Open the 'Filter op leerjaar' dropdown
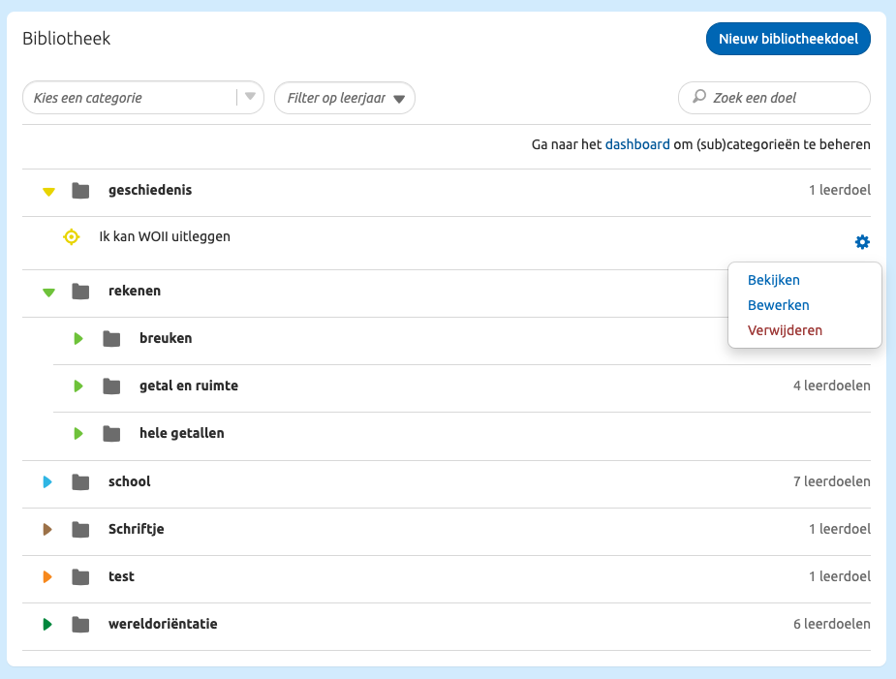896x679 pixels. click(x=344, y=98)
